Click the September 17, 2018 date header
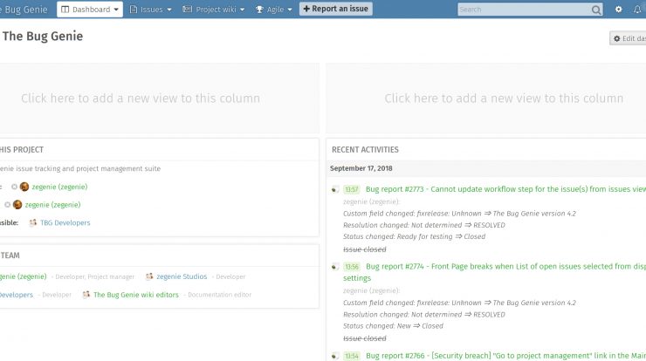Screen dimensions: 646x361 361,168
